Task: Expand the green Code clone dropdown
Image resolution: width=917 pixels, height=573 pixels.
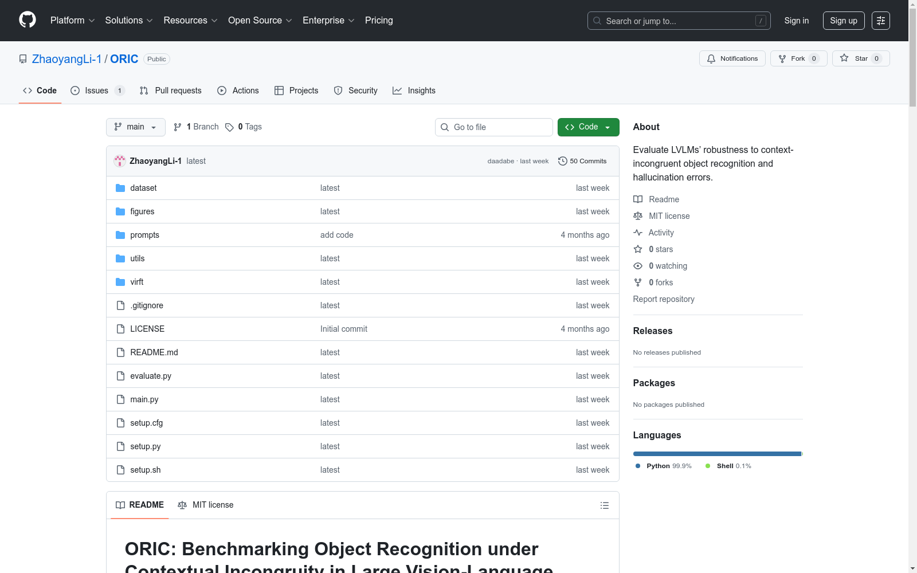Action: click(x=589, y=127)
